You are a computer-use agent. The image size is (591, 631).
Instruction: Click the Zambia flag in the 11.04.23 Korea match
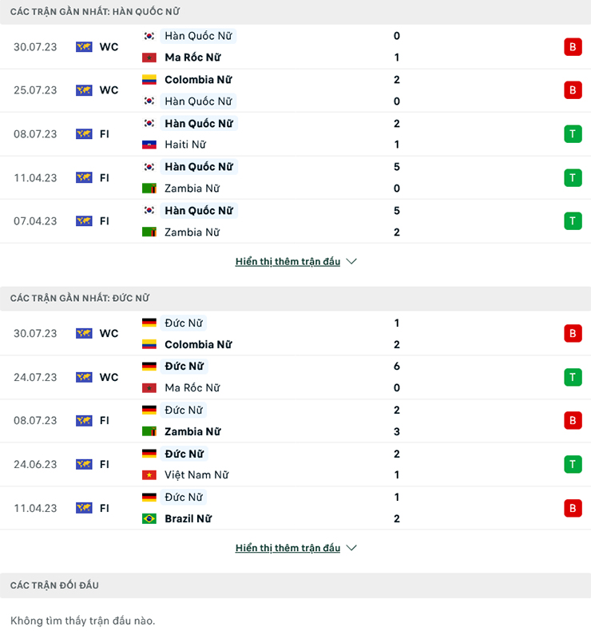(149, 189)
